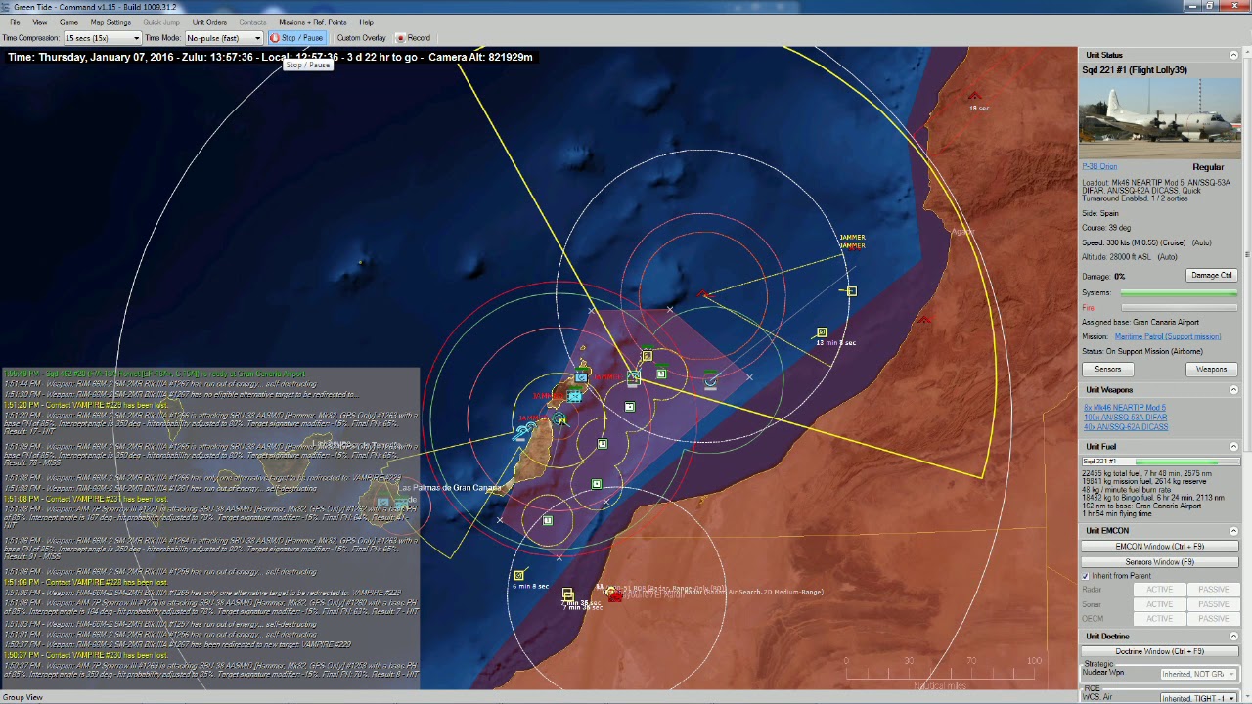The height and width of the screenshot is (704, 1252).
Task: Open Doctrine Window (Ctrl + F9)
Action: point(1159,652)
